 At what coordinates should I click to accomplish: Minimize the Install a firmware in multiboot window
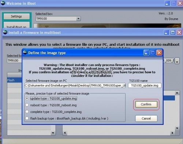pos(166,33)
